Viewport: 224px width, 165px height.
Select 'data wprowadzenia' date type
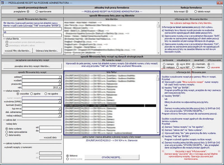tap(6, 132)
